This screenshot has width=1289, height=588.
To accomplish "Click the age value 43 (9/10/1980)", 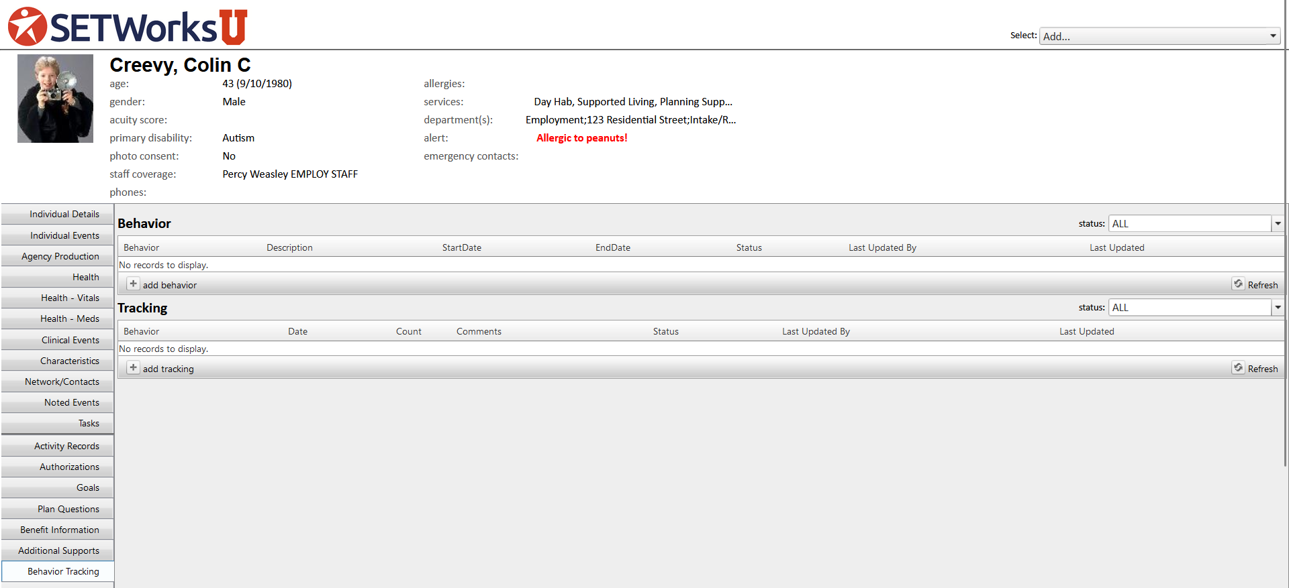I will [257, 83].
